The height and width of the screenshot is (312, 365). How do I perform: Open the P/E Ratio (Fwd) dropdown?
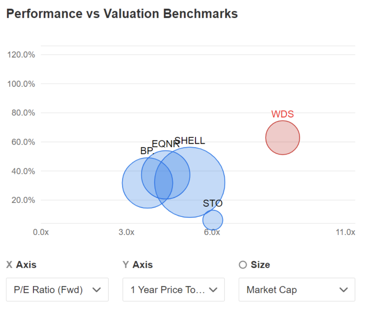tap(57, 289)
